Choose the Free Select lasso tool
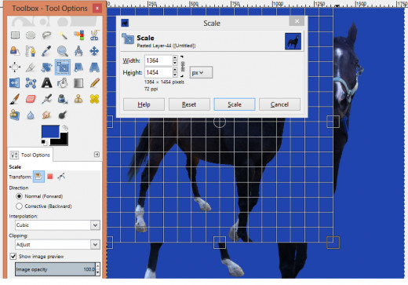 click(x=46, y=35)
